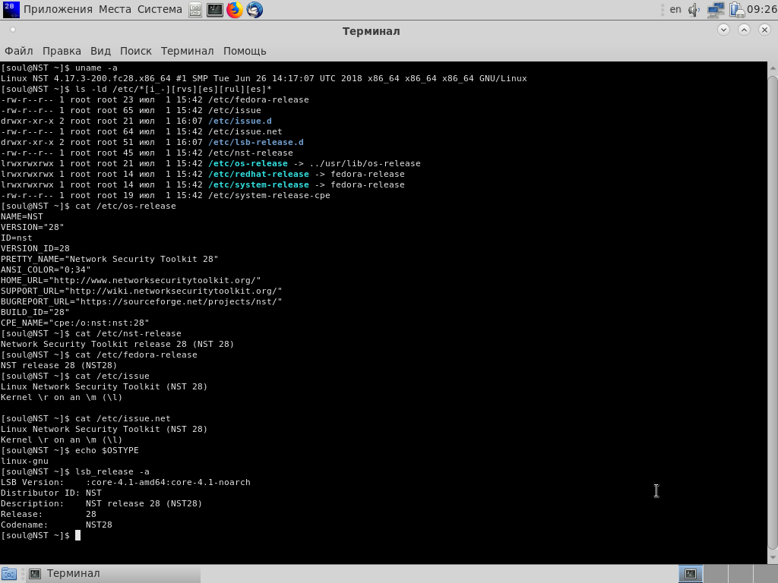The height and width of the screenshot is (583, 778).
Task: Click the PRETTY_NAME "Network Security Toolkit 28" line
Action: click(x=109, y=260)
